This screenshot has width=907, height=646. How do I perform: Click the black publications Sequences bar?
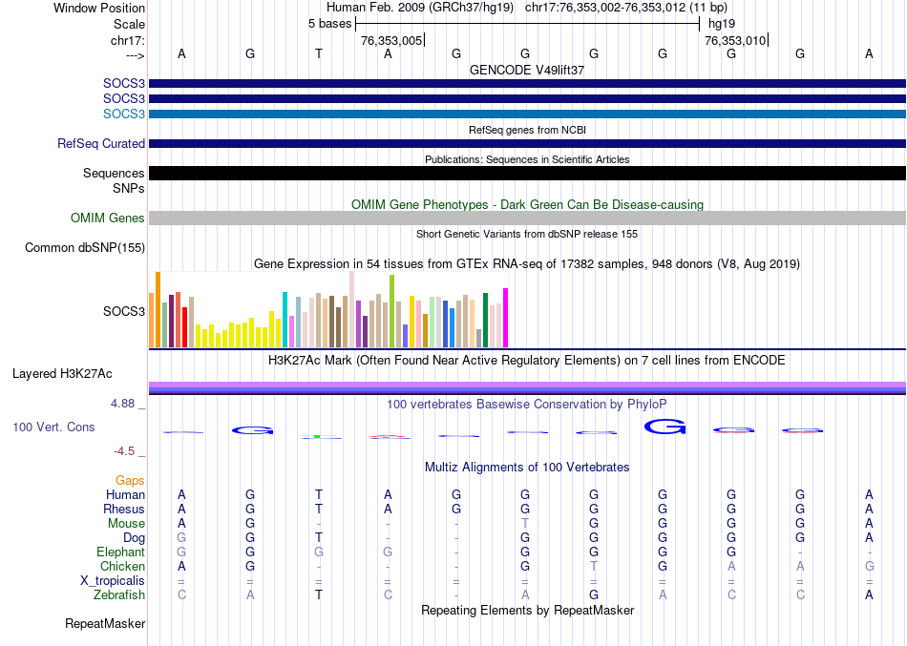[x=527, y=173]
